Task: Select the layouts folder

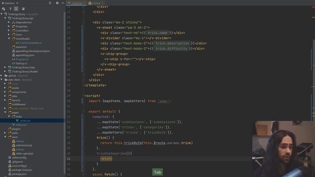Action: [16, 100]
